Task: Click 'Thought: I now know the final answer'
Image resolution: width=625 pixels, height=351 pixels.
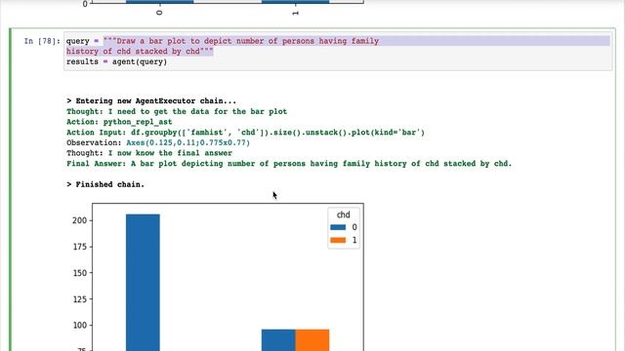Action: coord(149,153)
